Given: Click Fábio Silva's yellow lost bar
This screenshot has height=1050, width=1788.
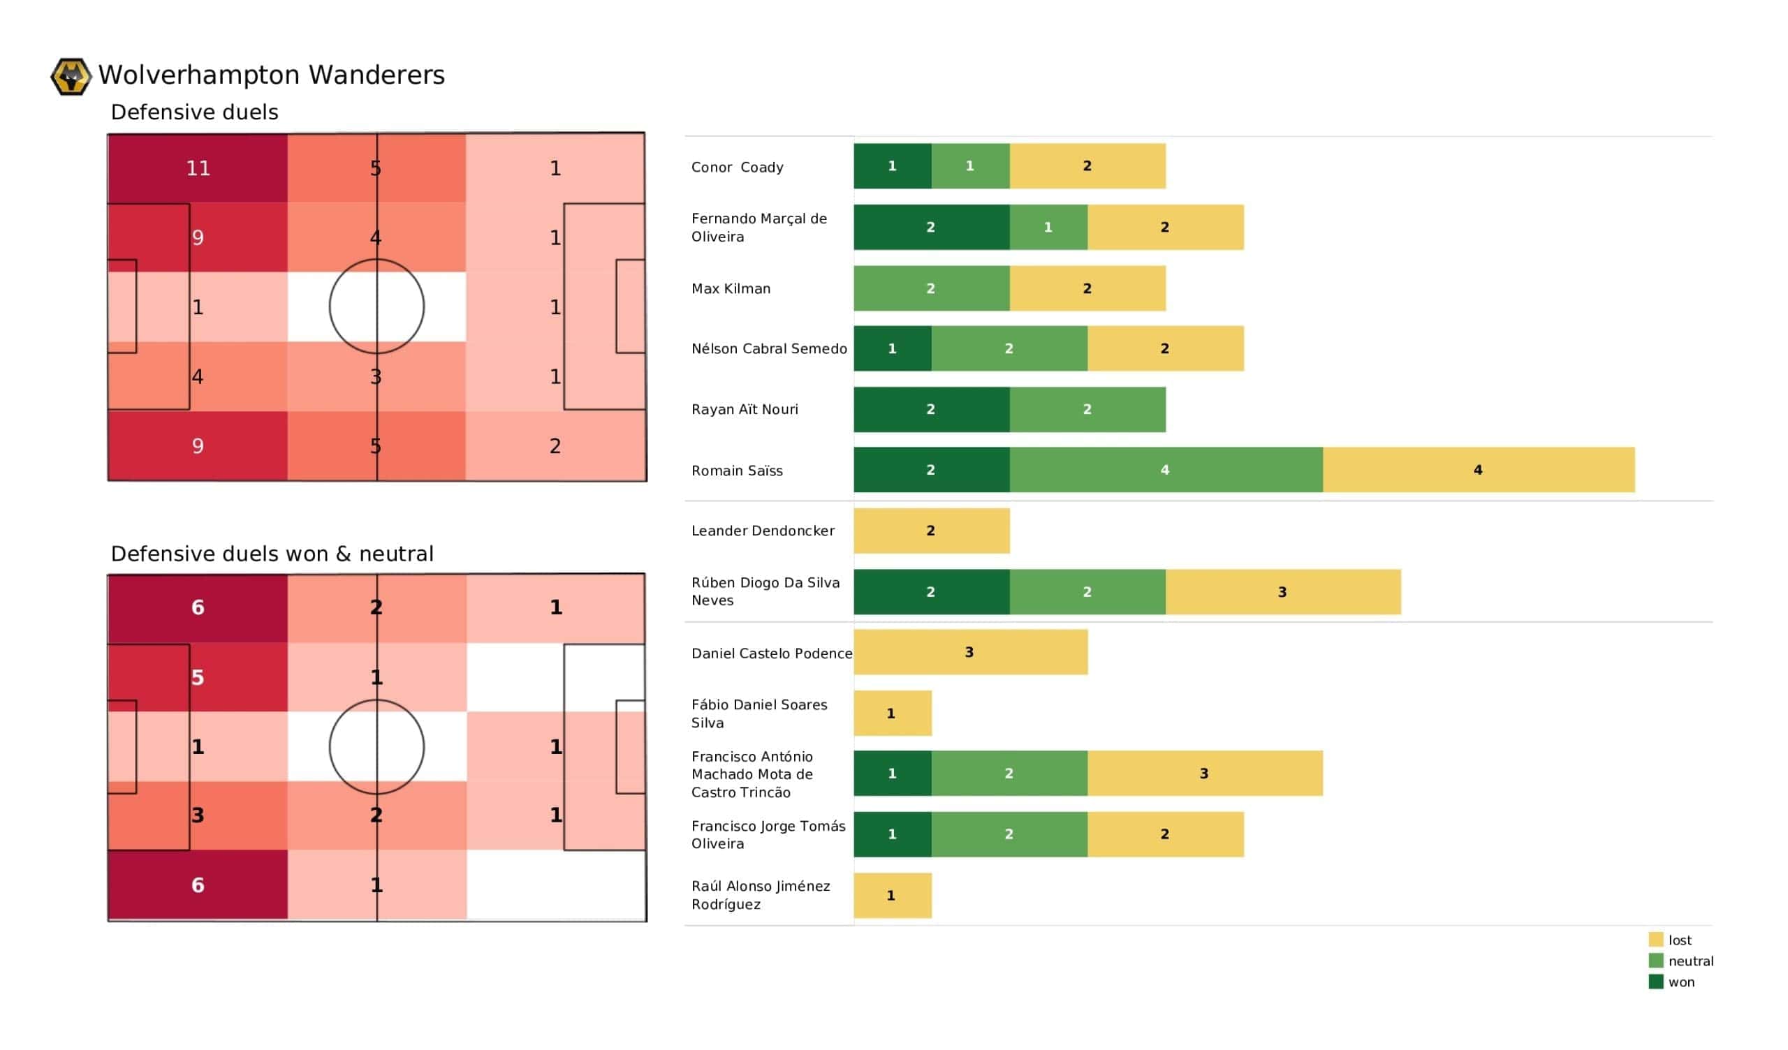Looking at the screenshot, I should pyautogui.click(x=893, y=713).
